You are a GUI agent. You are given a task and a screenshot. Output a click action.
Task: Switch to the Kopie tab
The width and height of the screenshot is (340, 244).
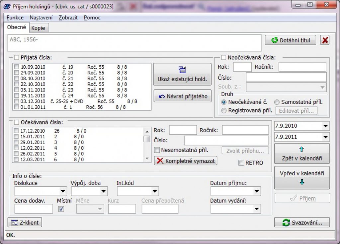[x=38, y=28]
